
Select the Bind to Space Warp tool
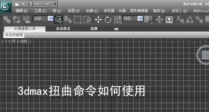point(26,19)
